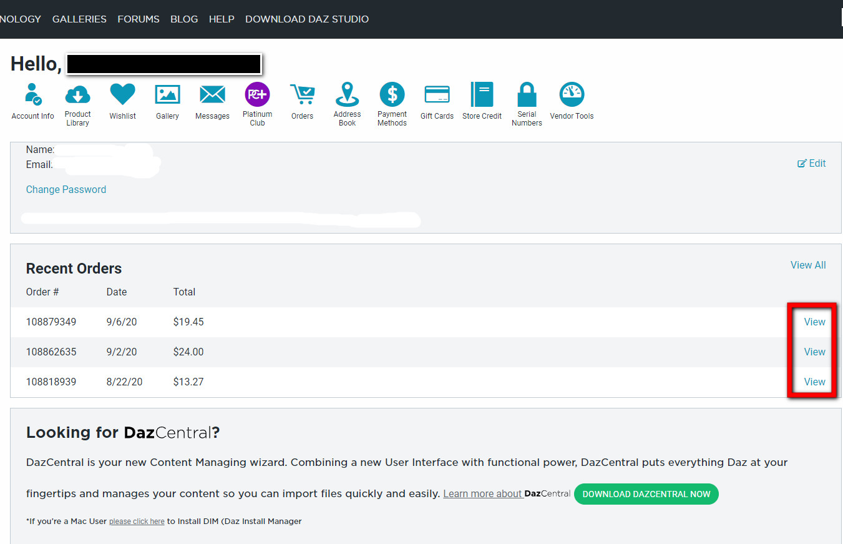
Task: Open the Messages envelope icon
Action: (212, 94)
